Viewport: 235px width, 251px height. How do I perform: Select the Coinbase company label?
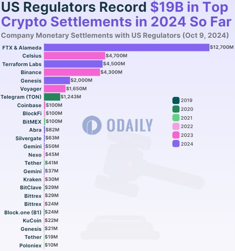pyautogui.click(x=29, y=105)
